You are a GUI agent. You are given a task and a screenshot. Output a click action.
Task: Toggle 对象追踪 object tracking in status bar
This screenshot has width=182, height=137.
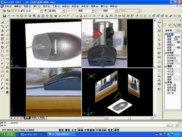coord(101,130)
